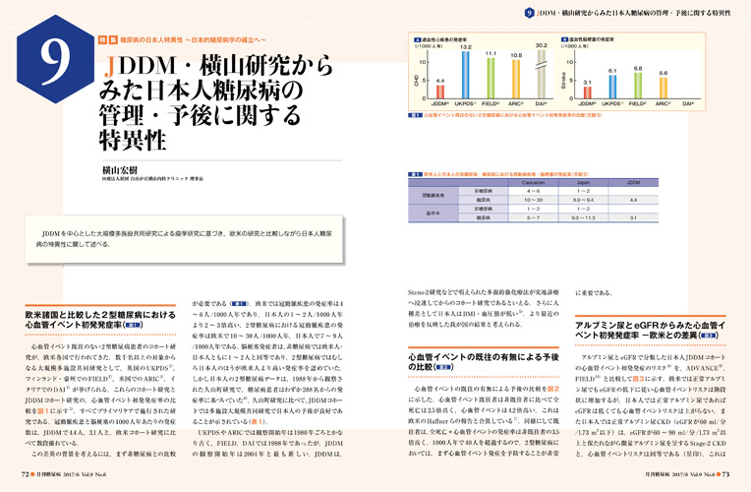Click the Stroke vertical axis label
This screenshot has width=751, height=492.
563,81
